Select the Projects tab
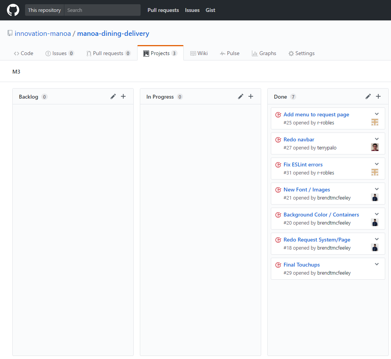The image size is (391, 359). tap(160, 54)
